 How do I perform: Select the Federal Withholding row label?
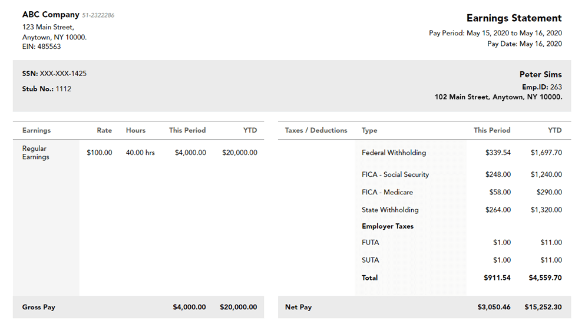pyautogui.click(x=394, y=153)
